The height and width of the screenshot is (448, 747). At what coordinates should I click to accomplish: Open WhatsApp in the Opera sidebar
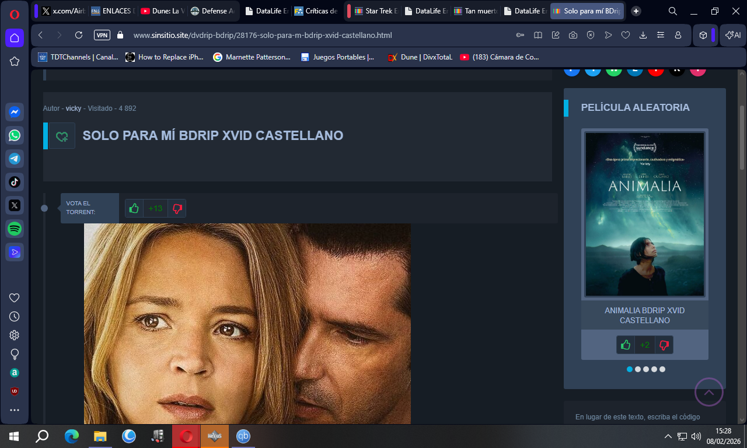(15, 135)
